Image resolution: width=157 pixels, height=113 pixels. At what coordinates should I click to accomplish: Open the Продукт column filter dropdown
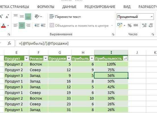[26, 58]
